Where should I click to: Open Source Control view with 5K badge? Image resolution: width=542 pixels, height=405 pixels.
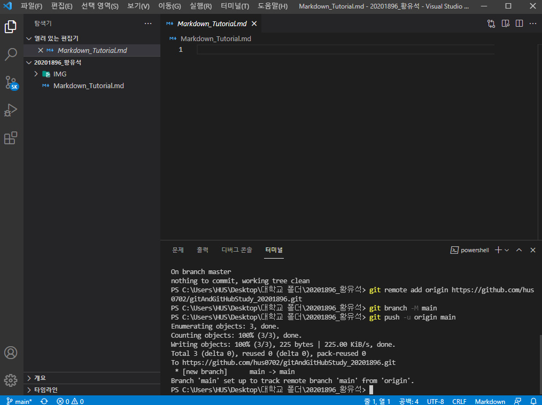[x=11, y=83]
